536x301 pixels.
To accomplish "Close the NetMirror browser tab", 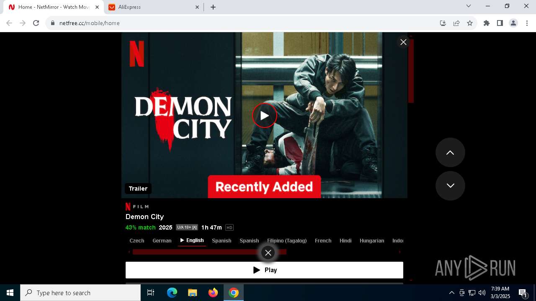I will [x=97, y=7].
